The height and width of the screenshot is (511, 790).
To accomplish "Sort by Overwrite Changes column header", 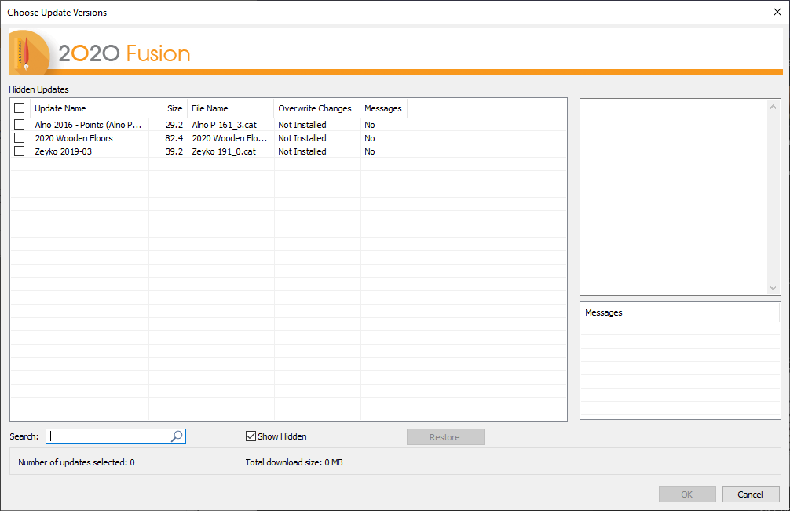I will (x=317, y=108).
